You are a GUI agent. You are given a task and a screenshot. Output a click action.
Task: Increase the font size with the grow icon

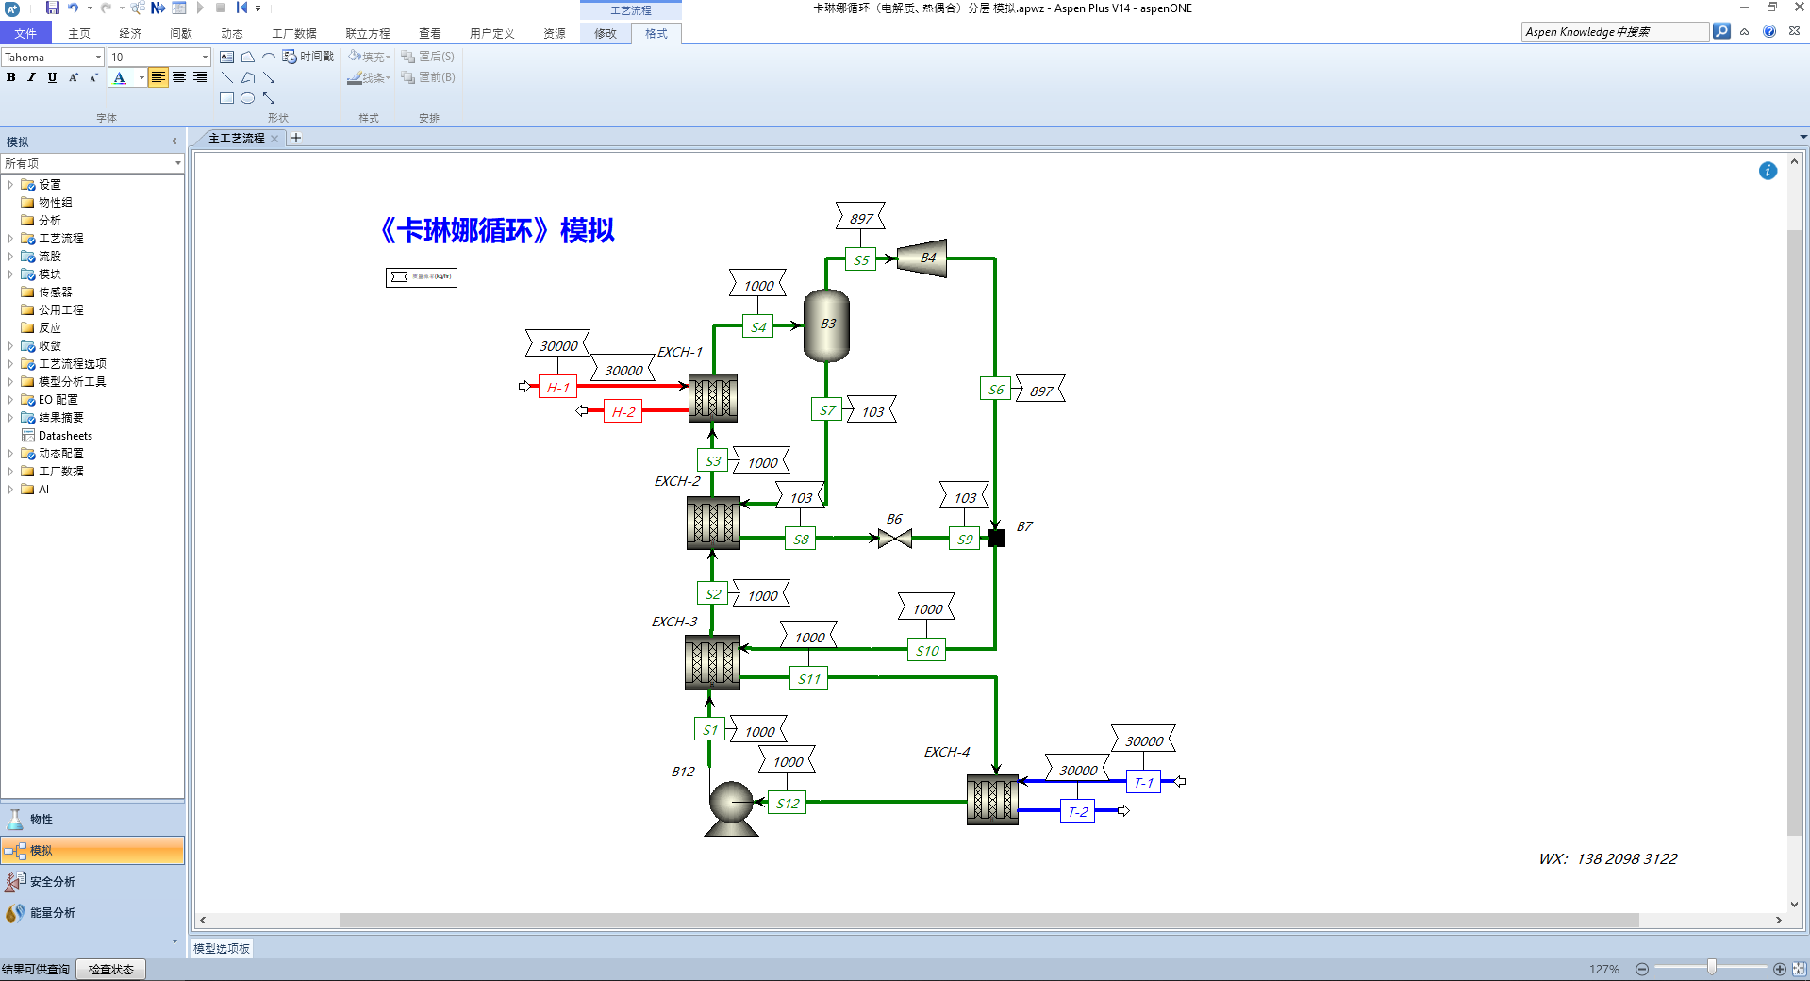[x=74, y=77]
